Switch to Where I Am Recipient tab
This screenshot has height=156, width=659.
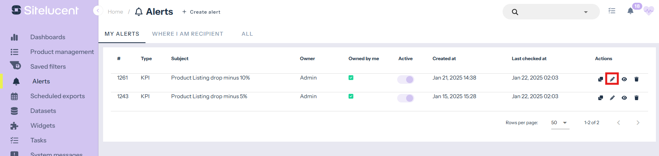(188, 34)
